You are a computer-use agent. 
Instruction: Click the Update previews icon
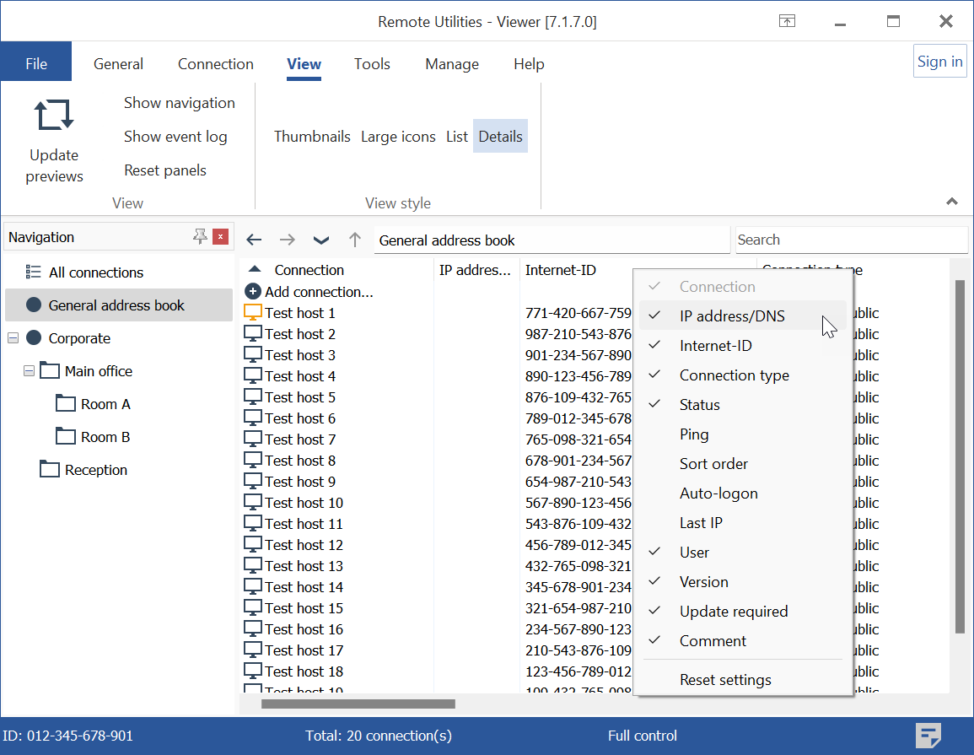point(54,115)
